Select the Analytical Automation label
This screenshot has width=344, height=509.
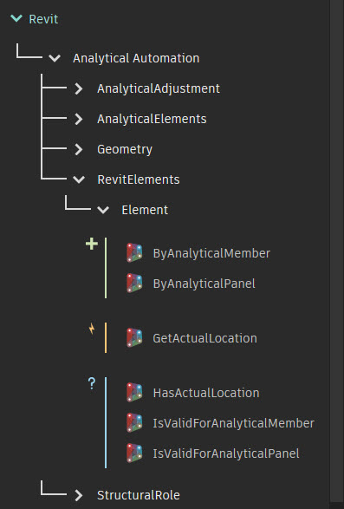click(136, 58)
